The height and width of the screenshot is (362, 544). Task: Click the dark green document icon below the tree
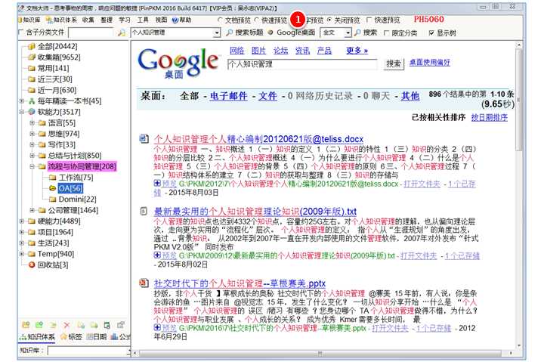pyautogui.click(x=107, y=325)
